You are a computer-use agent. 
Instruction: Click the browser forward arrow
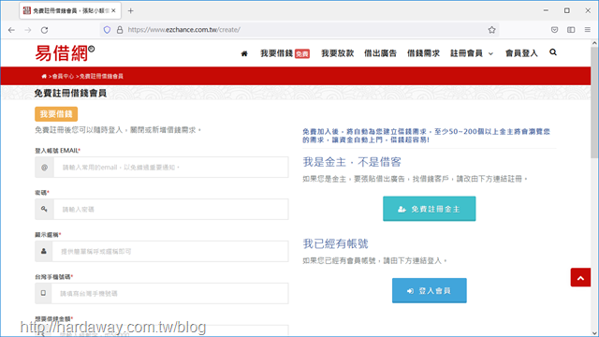click(28, 30)
